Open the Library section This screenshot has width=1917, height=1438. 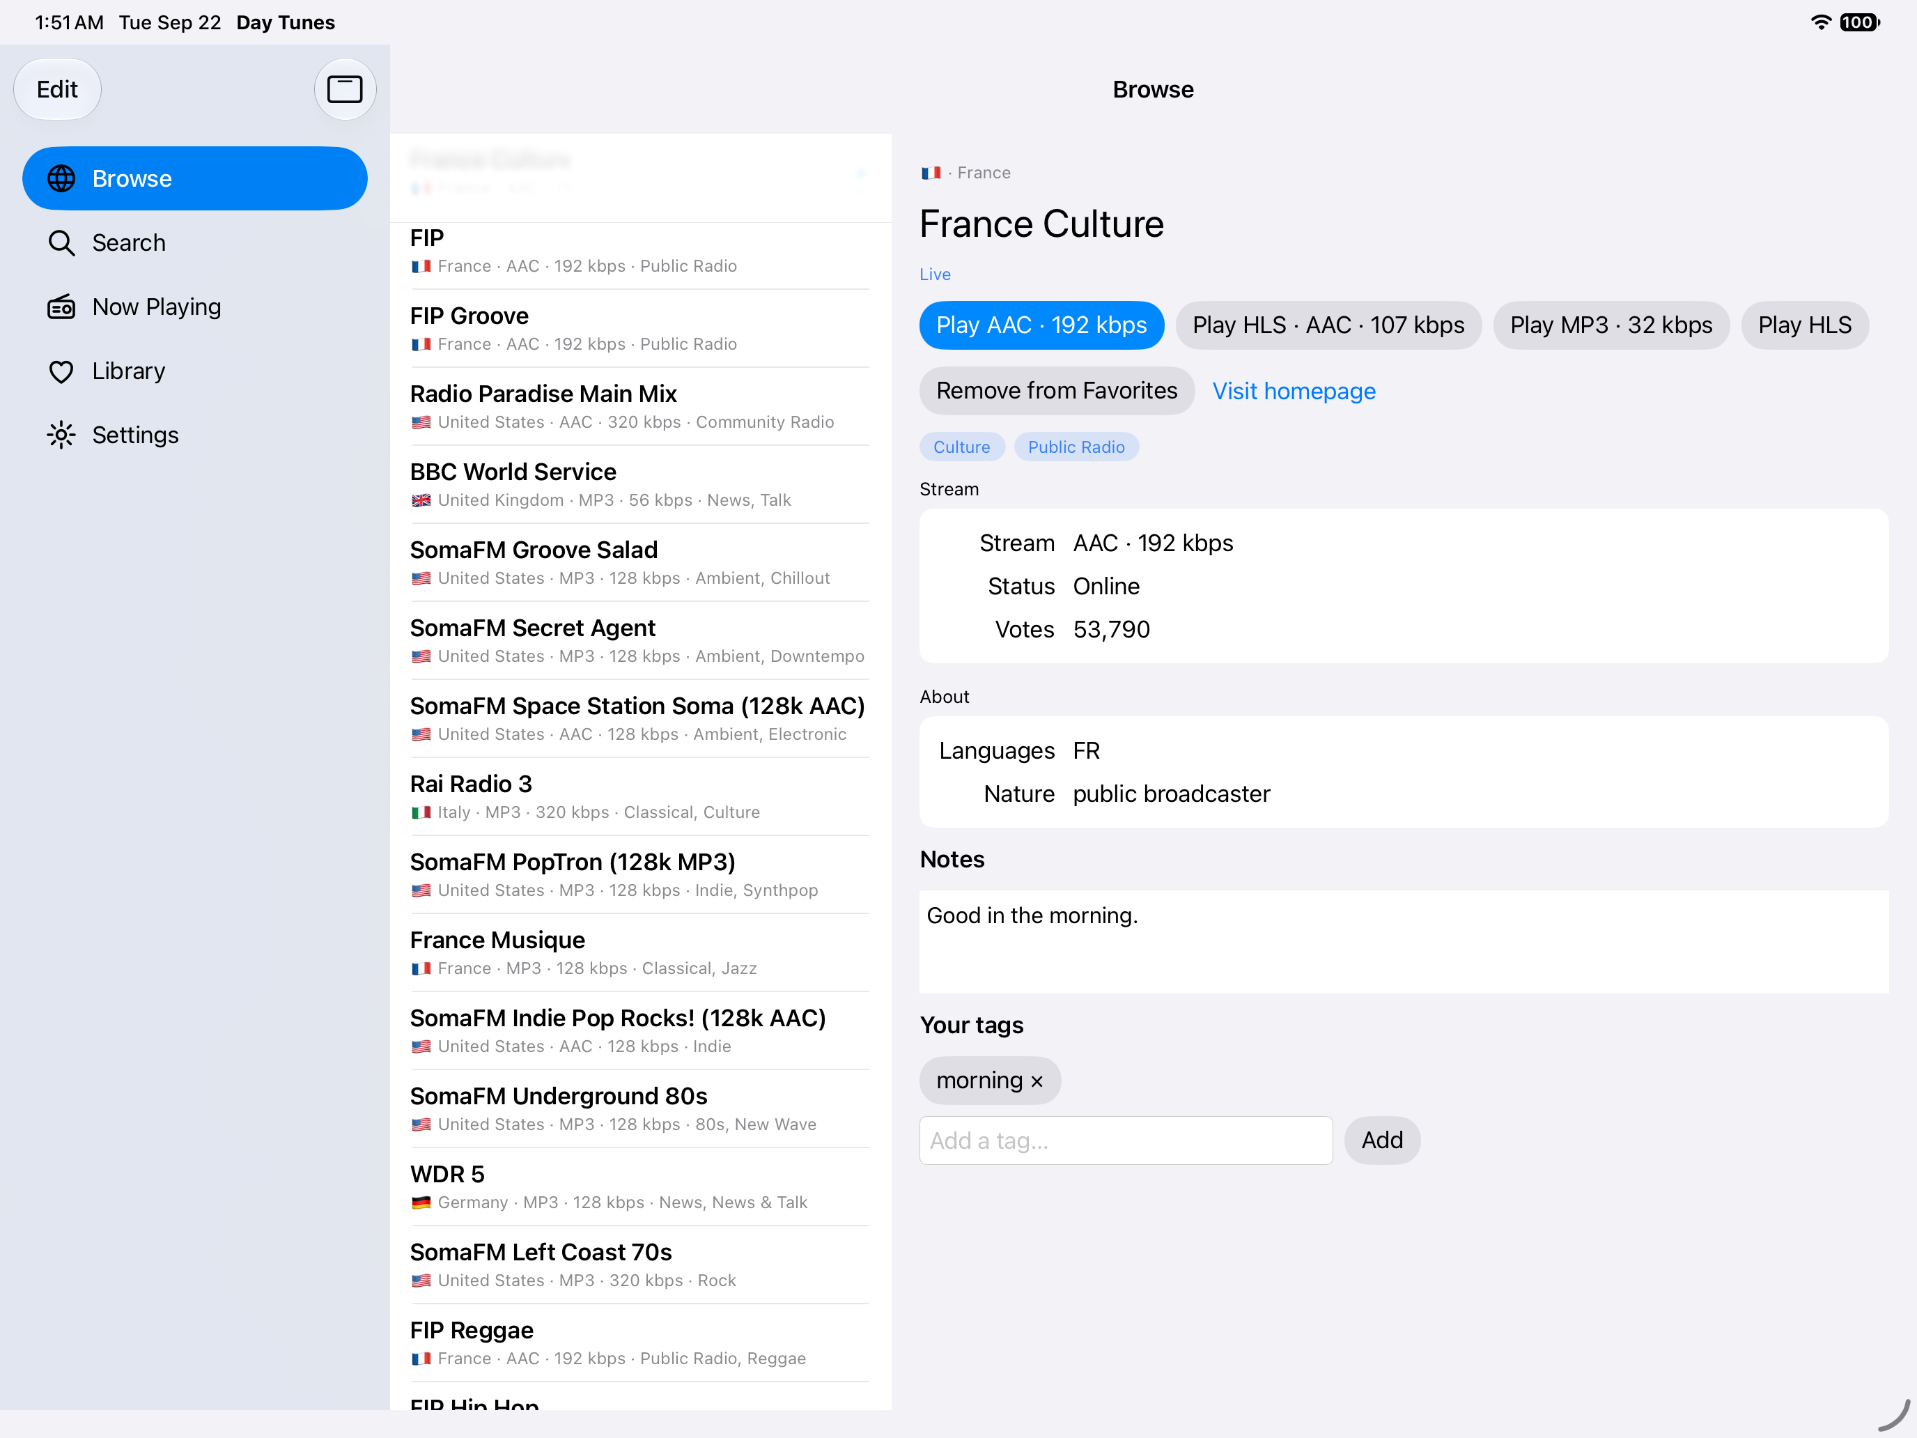(195, 371)
